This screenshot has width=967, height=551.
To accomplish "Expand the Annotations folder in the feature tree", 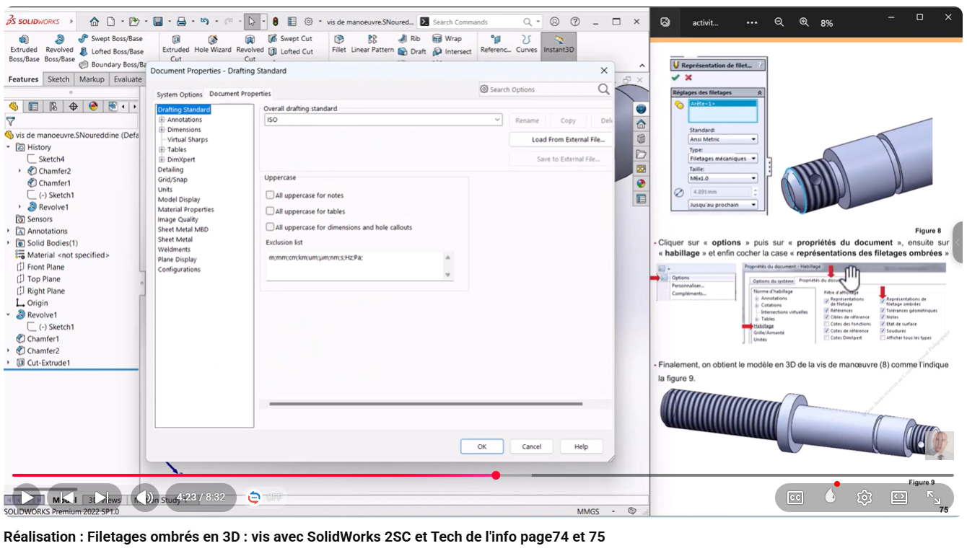I will pyautogui.click(x=8, y=231).
